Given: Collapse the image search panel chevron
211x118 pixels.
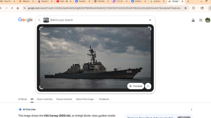Looking at the screenshot, I should (x=150, y=20).
